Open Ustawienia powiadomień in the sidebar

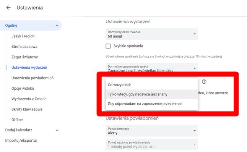click(32, 78)
